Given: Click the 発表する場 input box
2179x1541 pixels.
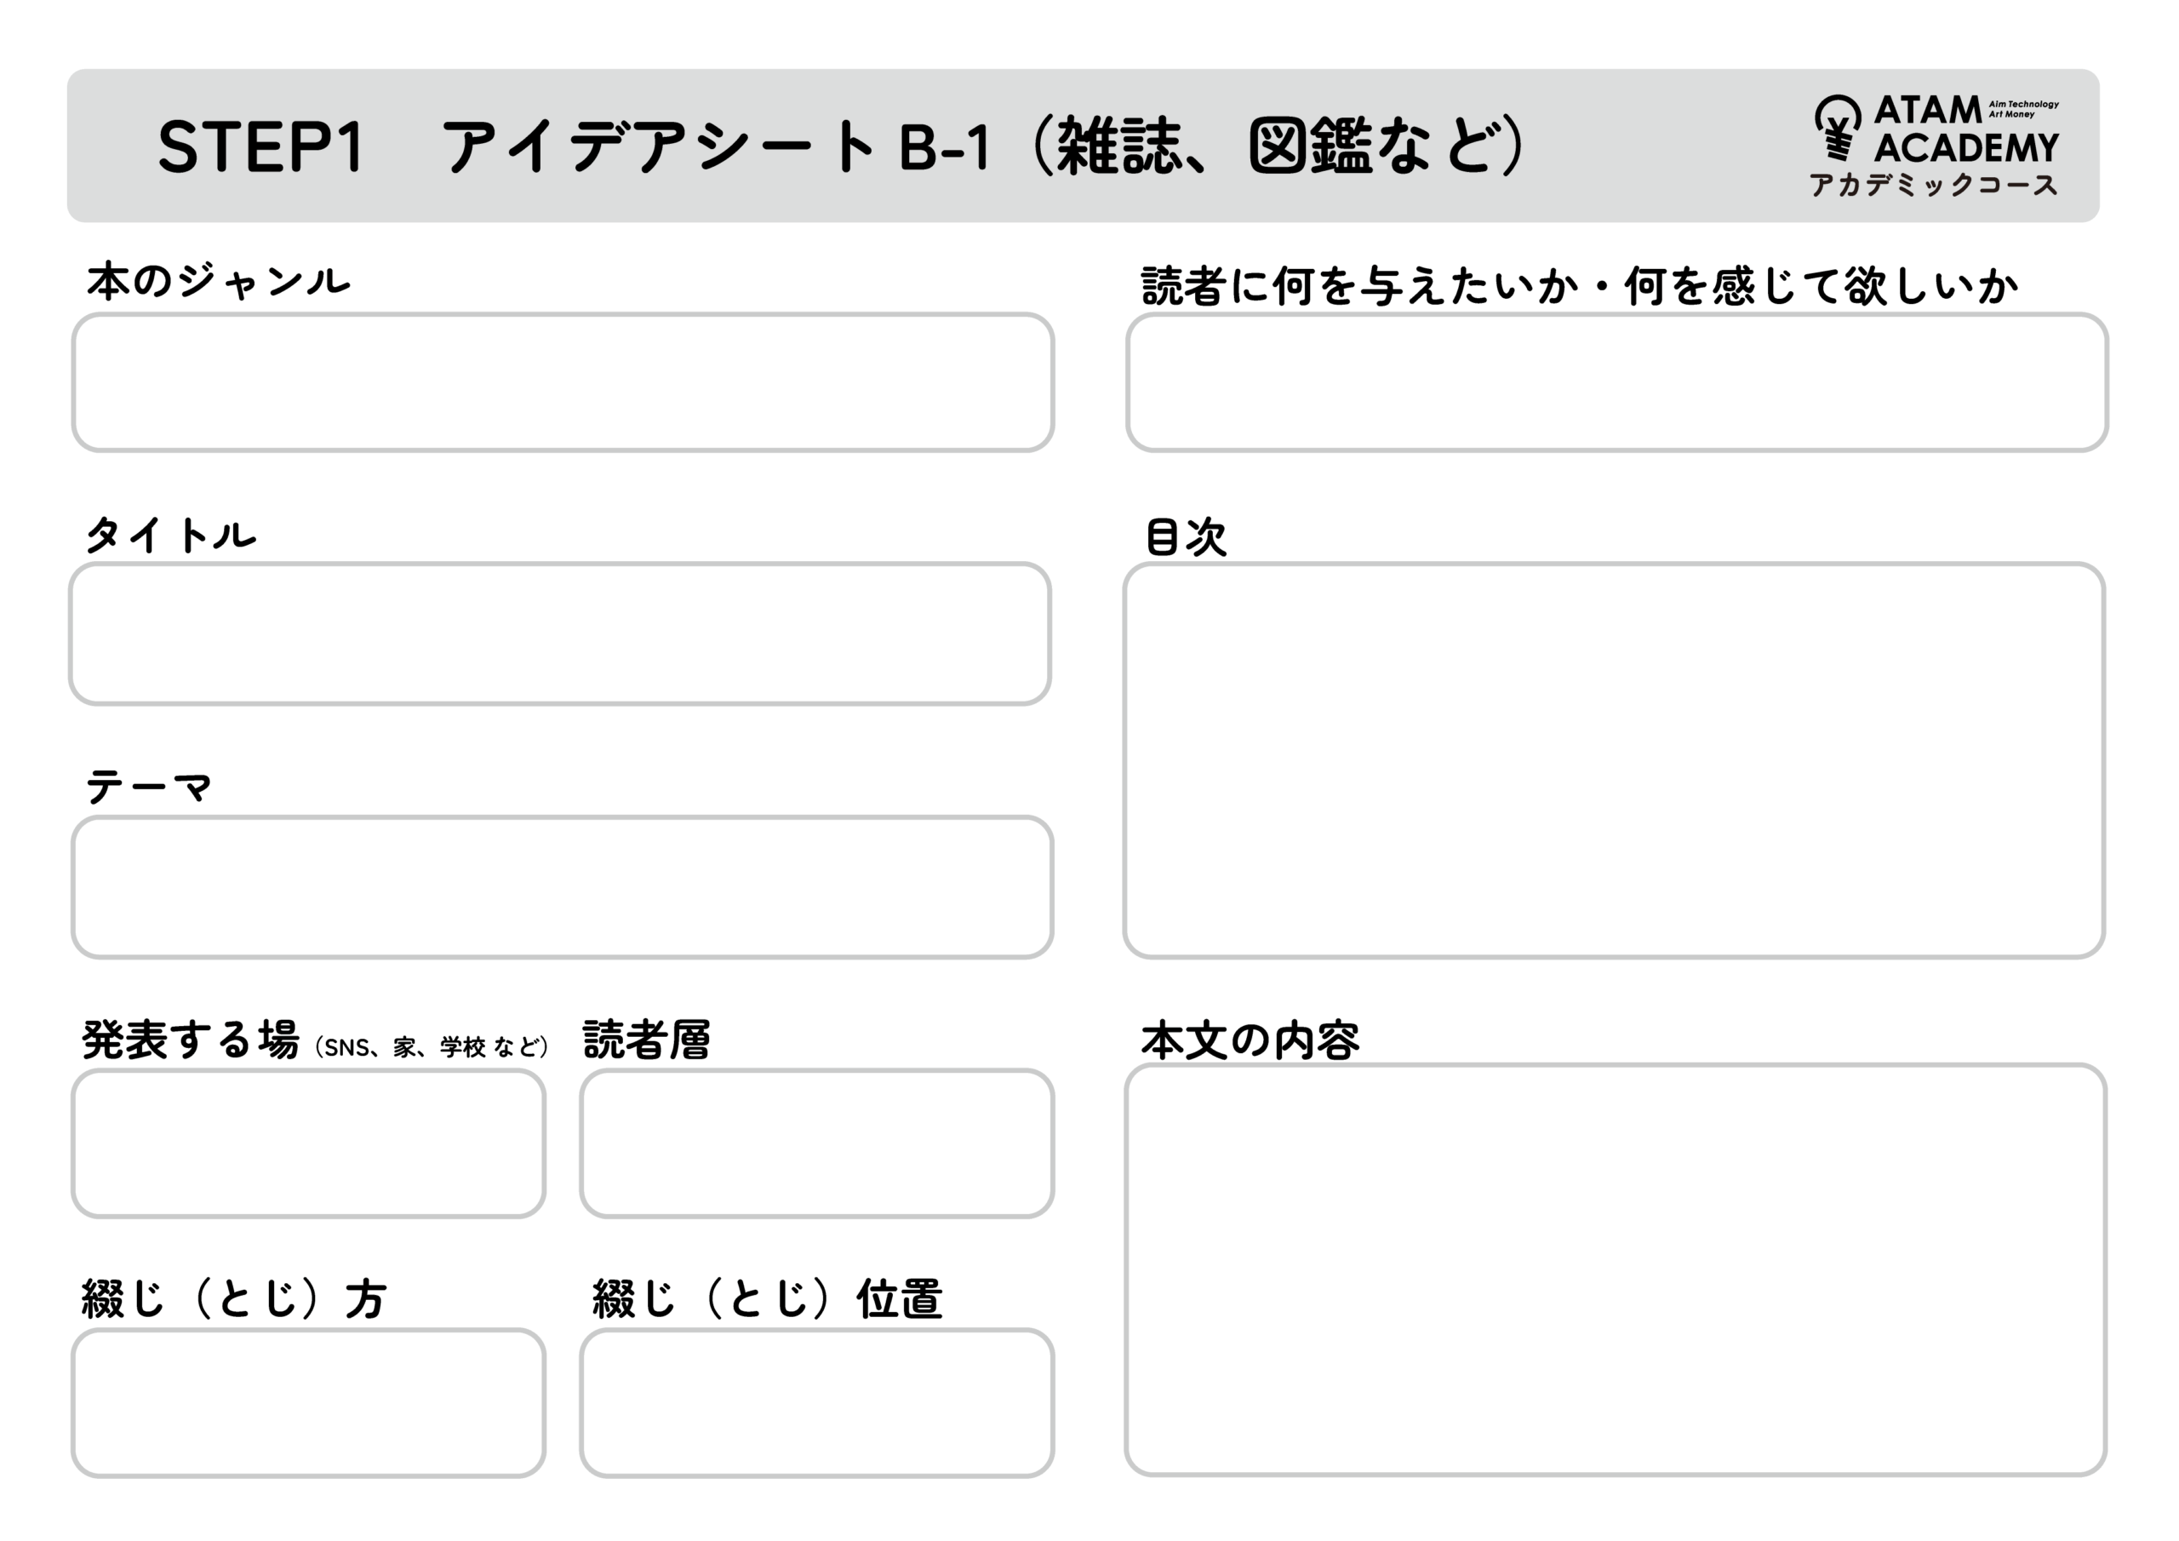Looking at the screenshot, I should pos(308,1143).
